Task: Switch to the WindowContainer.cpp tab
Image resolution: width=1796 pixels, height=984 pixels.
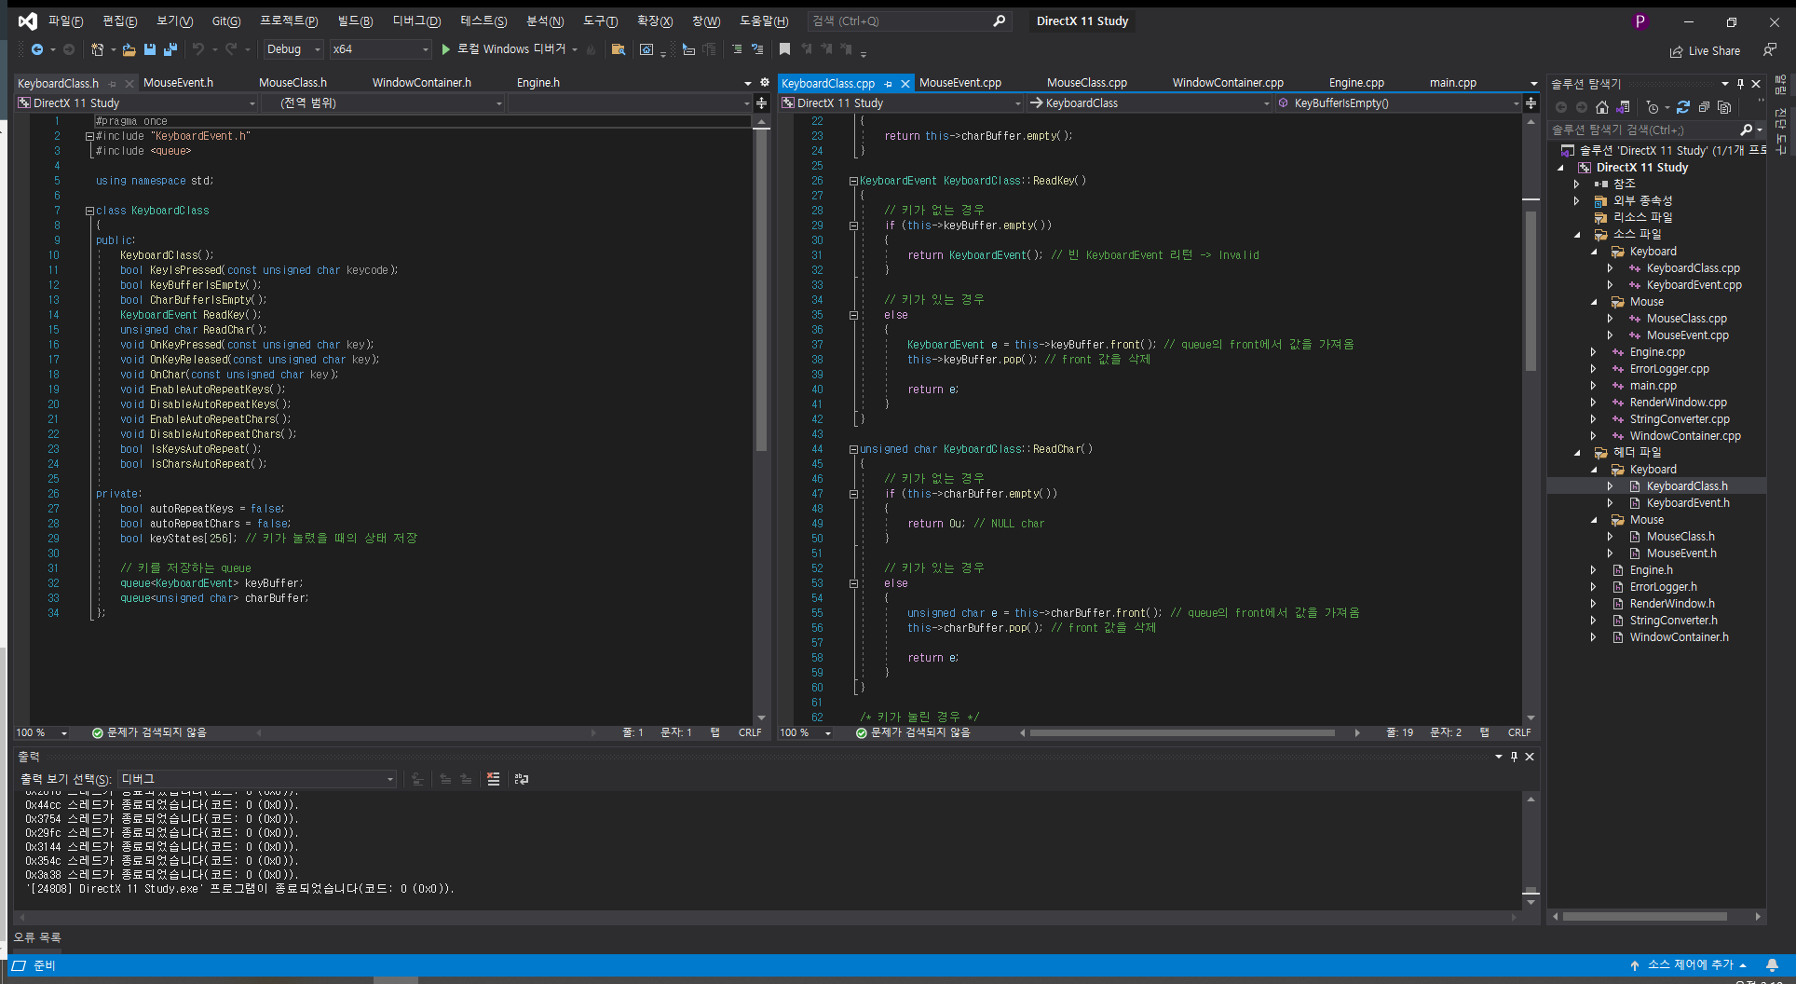Action: coord(1228,83)
